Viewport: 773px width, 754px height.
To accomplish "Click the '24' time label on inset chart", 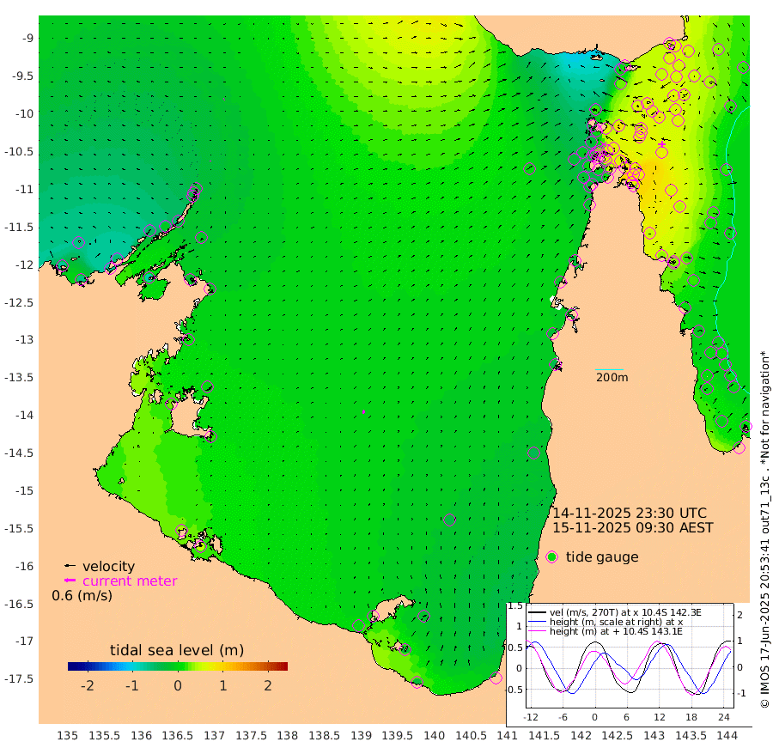I will click(724, 717).
